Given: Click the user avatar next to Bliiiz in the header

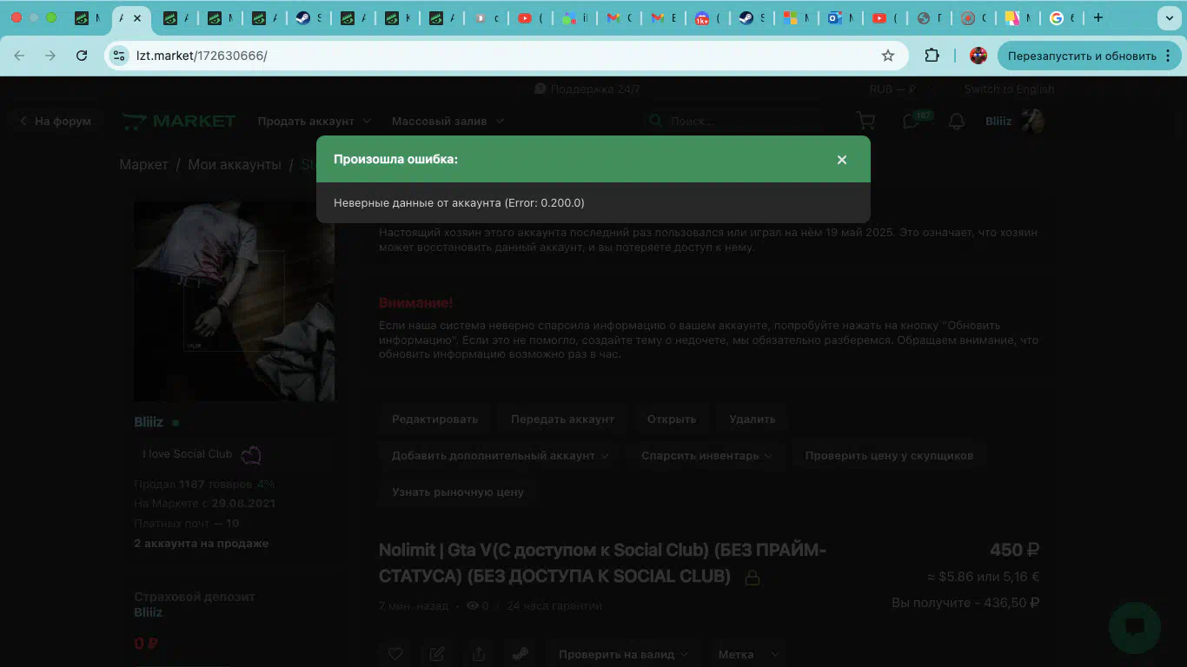Looking at the screenshot, I should (1032, 121).
